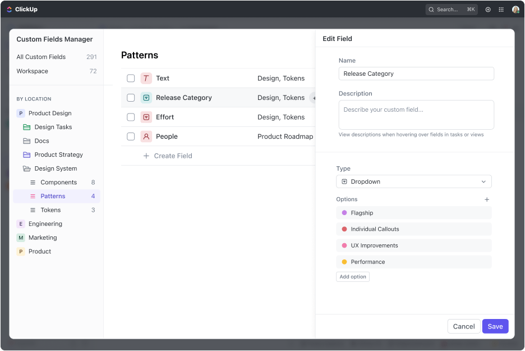
Task: Check the Text field checkbox
Action: tap(131, 79)
